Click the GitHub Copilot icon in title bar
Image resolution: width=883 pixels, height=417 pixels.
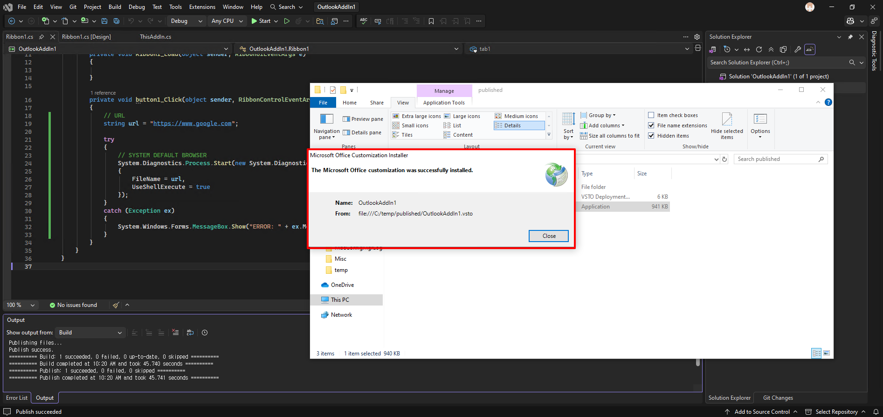coord(850,21)
